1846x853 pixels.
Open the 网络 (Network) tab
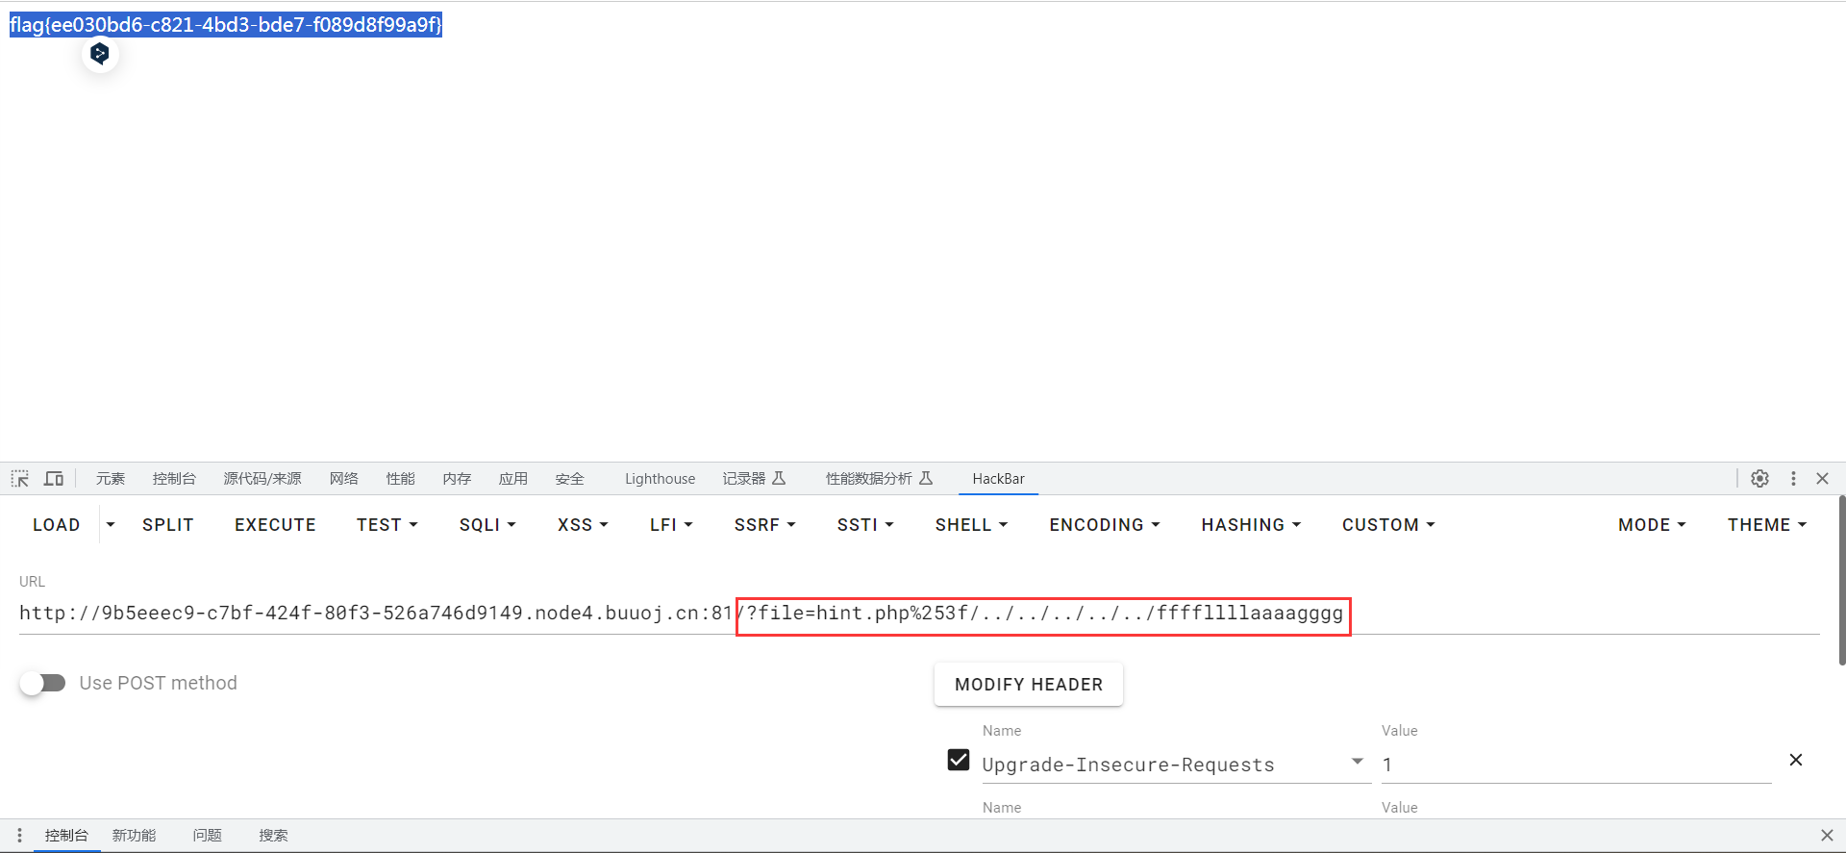pos(344,479)
